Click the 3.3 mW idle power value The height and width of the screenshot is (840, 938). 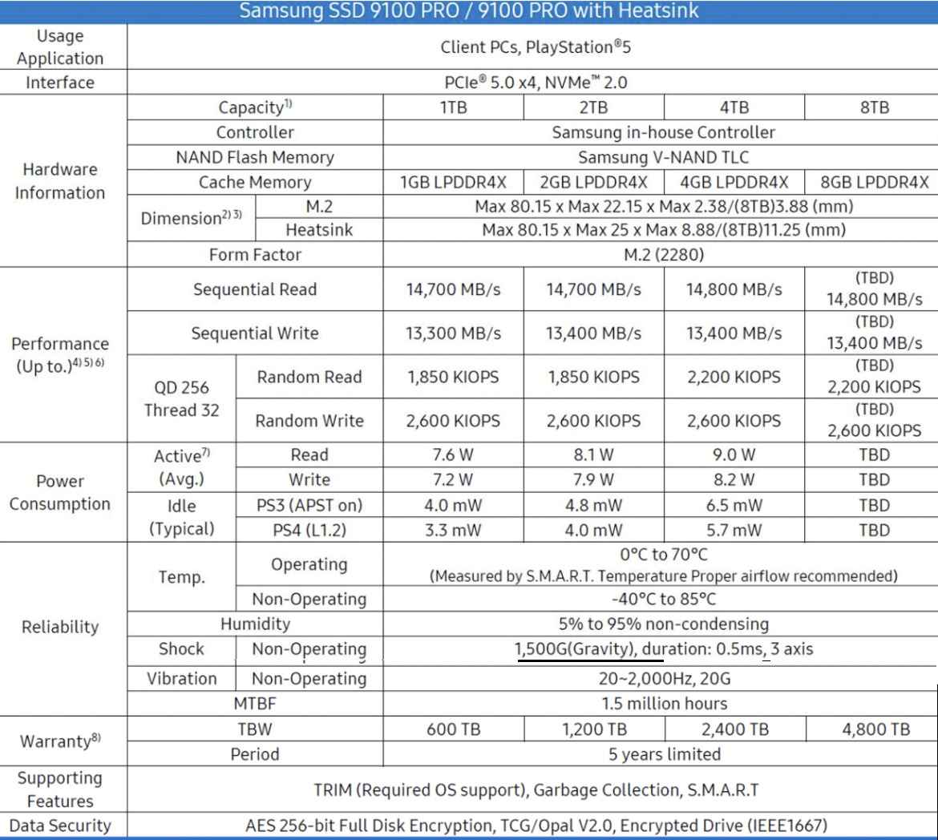[x=453, y=531]
